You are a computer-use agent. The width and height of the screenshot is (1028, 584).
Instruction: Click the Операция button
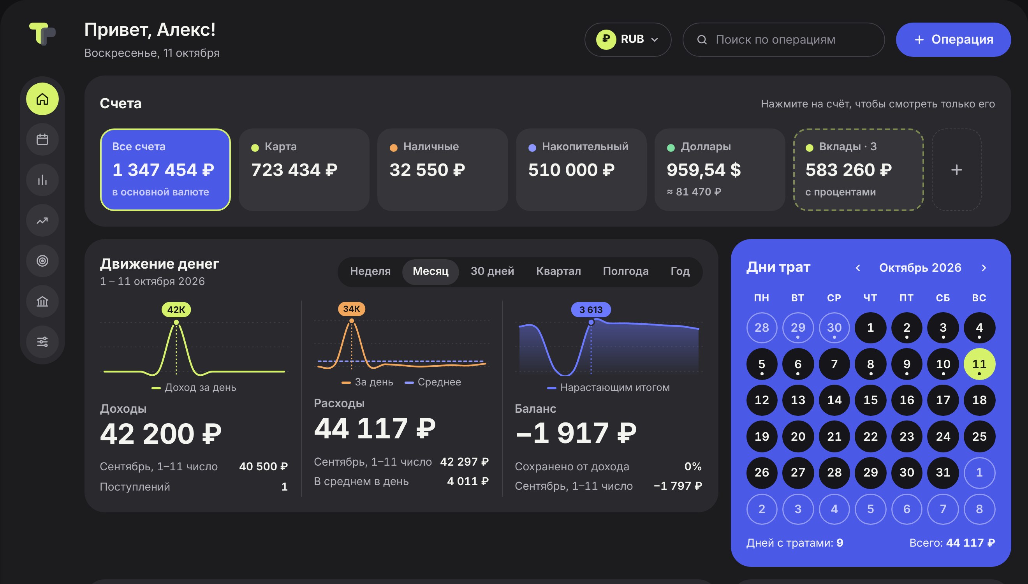point(953,40)
